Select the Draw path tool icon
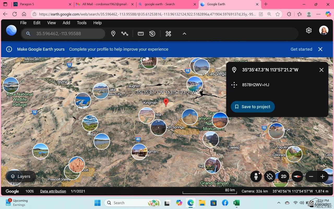 coord(125,34)
